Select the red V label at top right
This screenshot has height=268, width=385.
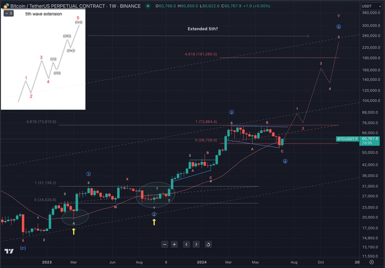(x=339, y=15)
